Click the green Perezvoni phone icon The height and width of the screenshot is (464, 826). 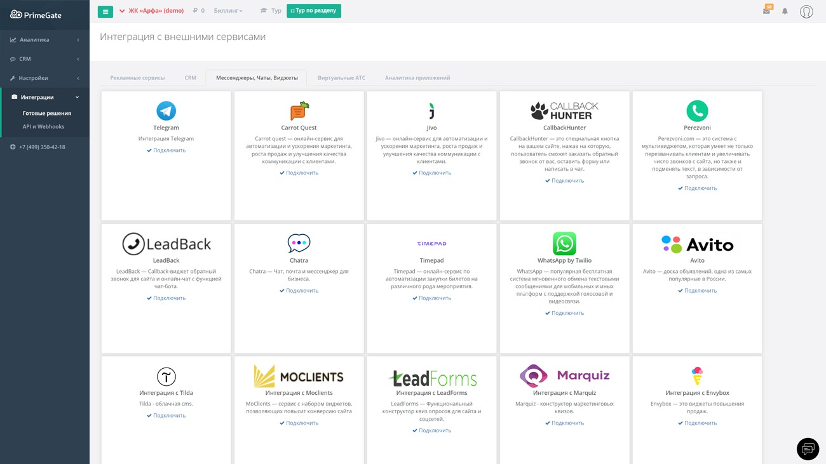[x=697, y=111]
